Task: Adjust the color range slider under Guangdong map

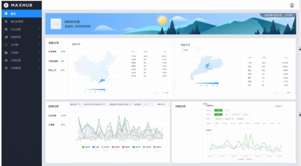Action: tap(207, 83)
